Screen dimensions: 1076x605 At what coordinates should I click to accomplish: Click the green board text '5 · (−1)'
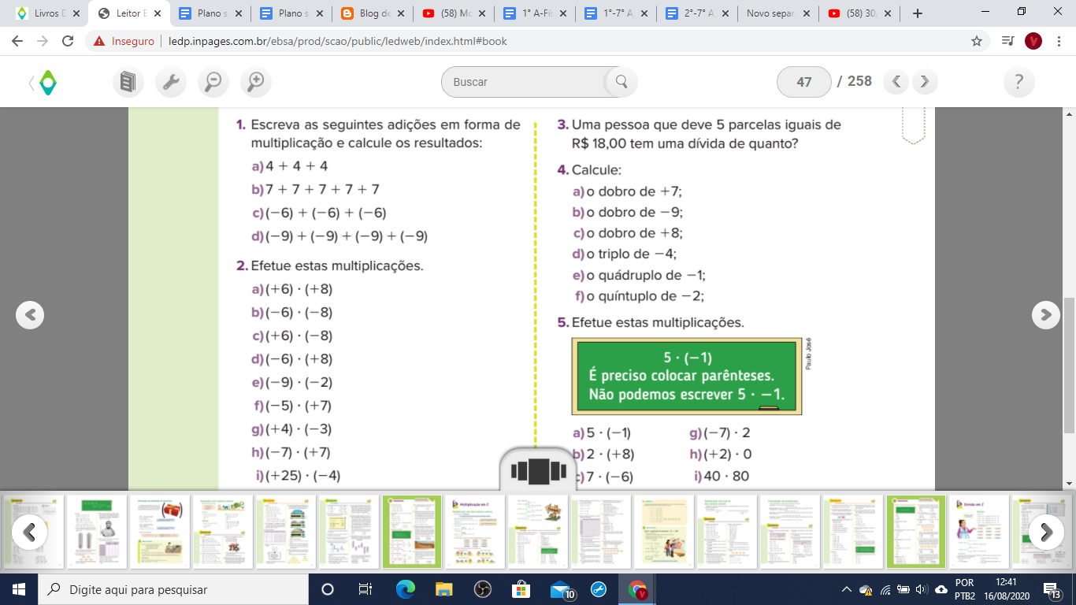pyautogui.click(x=688, y=358)
